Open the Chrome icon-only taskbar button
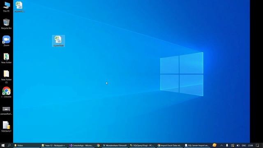The width and height of the screenshot is (263, 148). click(x=98, y=146)
